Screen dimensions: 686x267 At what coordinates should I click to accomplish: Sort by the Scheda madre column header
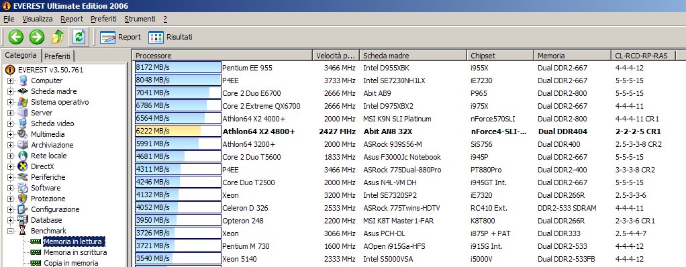click(x=413, y=56)
